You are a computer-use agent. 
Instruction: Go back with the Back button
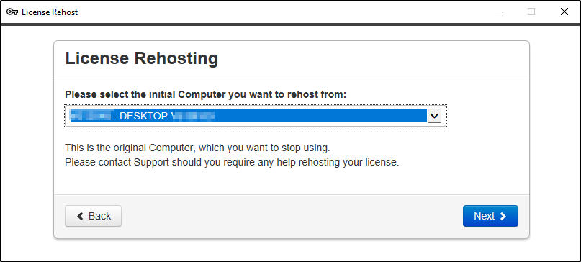pyautogui.click(x=93, y=216)
